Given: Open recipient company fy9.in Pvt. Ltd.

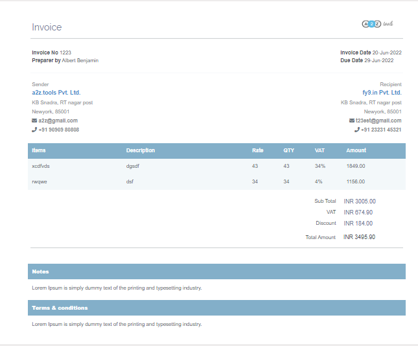Looking at the screenshot, I should click(x=382, y=93).
